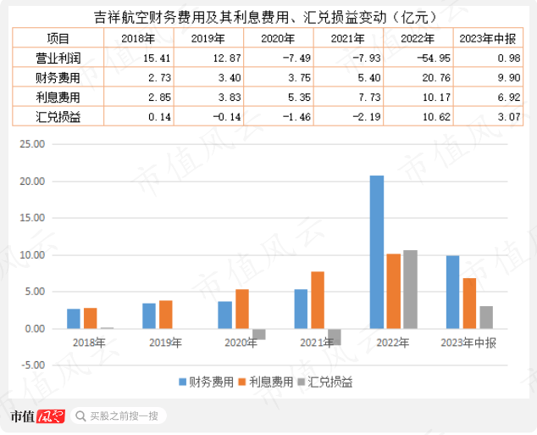Click the value -1.46 in the table
The image size is (537, 435).
296,117
